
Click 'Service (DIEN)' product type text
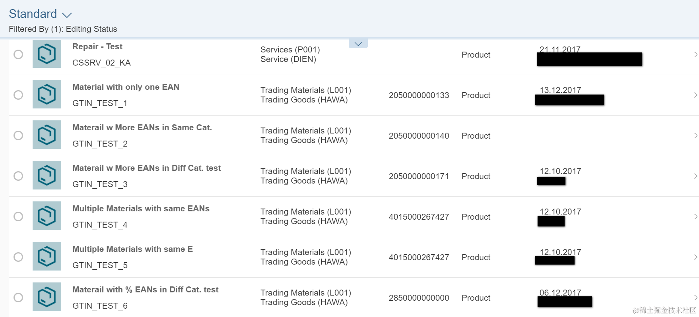[288, 59]
